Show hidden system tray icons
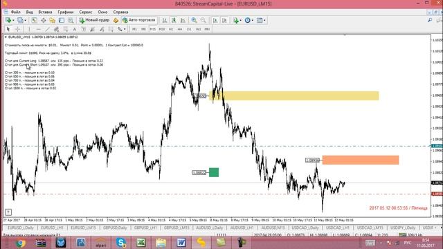 (381, 243)
